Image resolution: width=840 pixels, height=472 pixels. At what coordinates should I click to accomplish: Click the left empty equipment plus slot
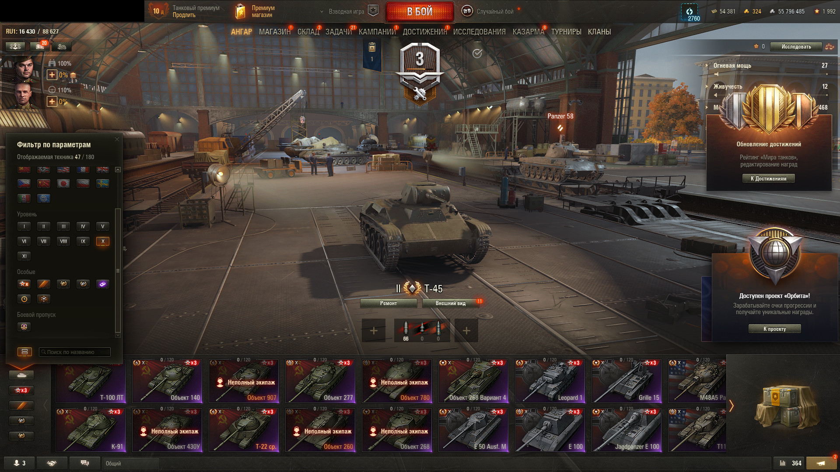pos(374,330)
